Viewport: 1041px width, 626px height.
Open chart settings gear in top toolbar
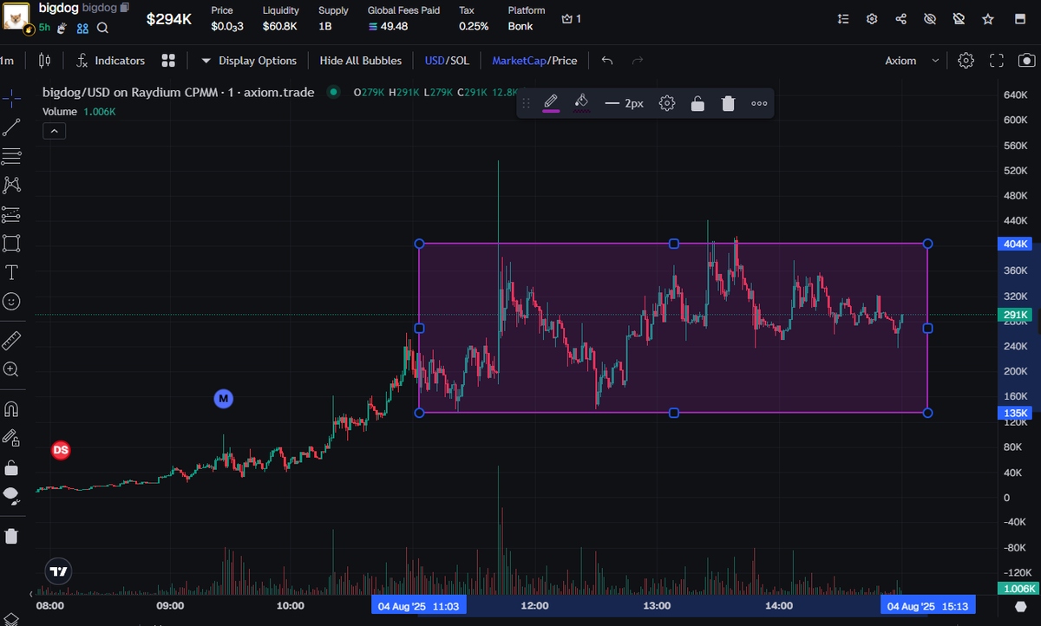point(966,61)
